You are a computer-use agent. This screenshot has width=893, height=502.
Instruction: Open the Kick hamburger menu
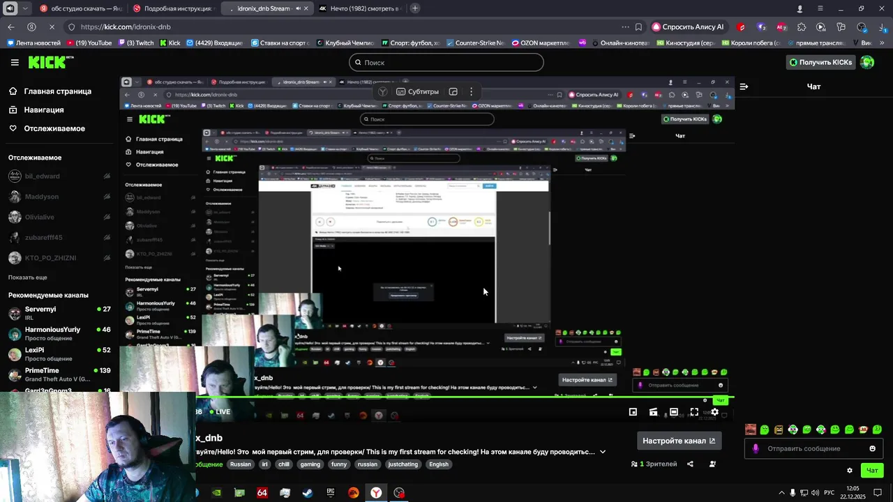[x=15, y=62]
